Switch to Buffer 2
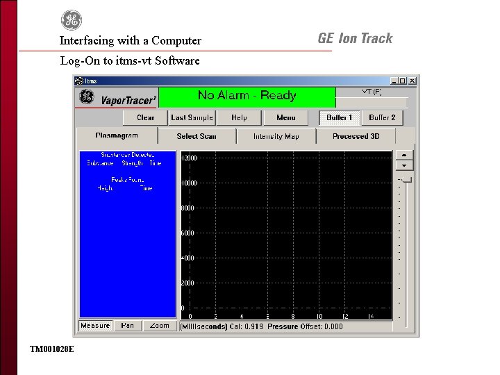This screenshot has width=500, height=375. point(382,117)
